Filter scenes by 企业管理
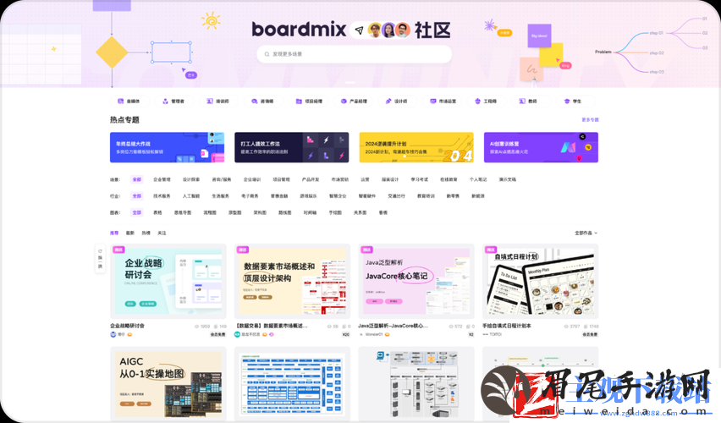721x423 pixels. tap(162, 179)
